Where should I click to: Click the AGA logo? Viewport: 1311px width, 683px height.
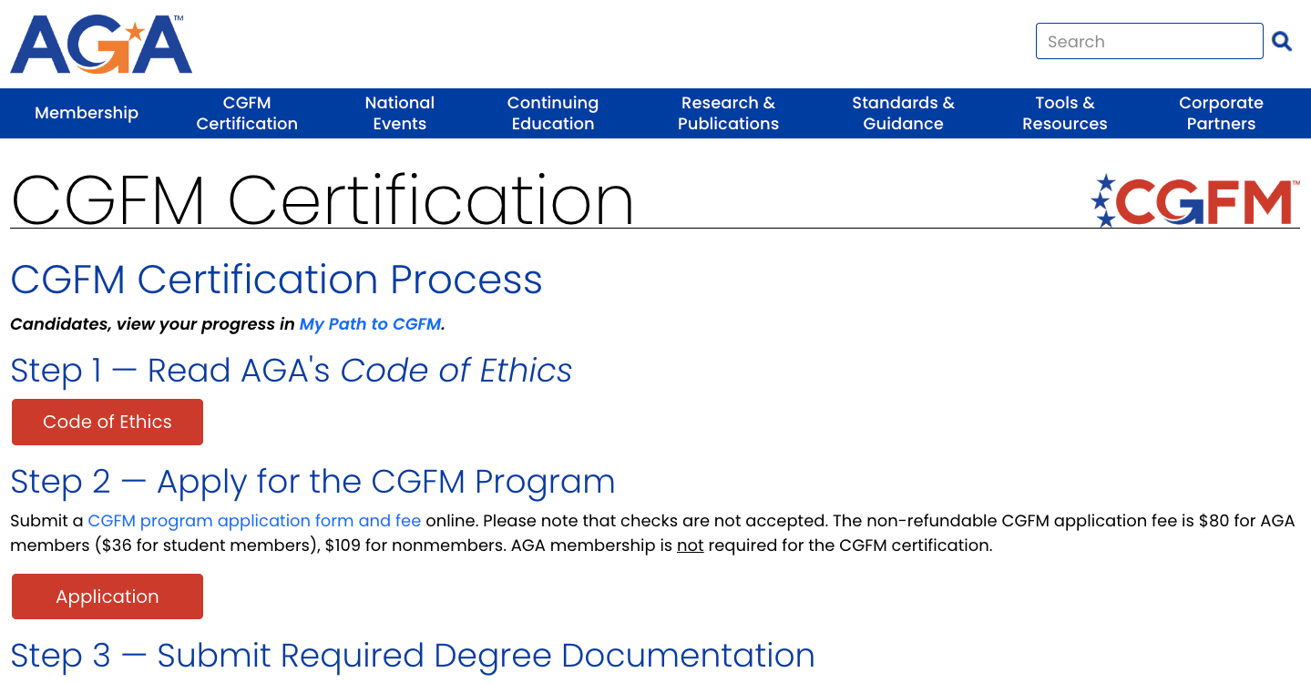pyautogui.click(x=100, y=43)
